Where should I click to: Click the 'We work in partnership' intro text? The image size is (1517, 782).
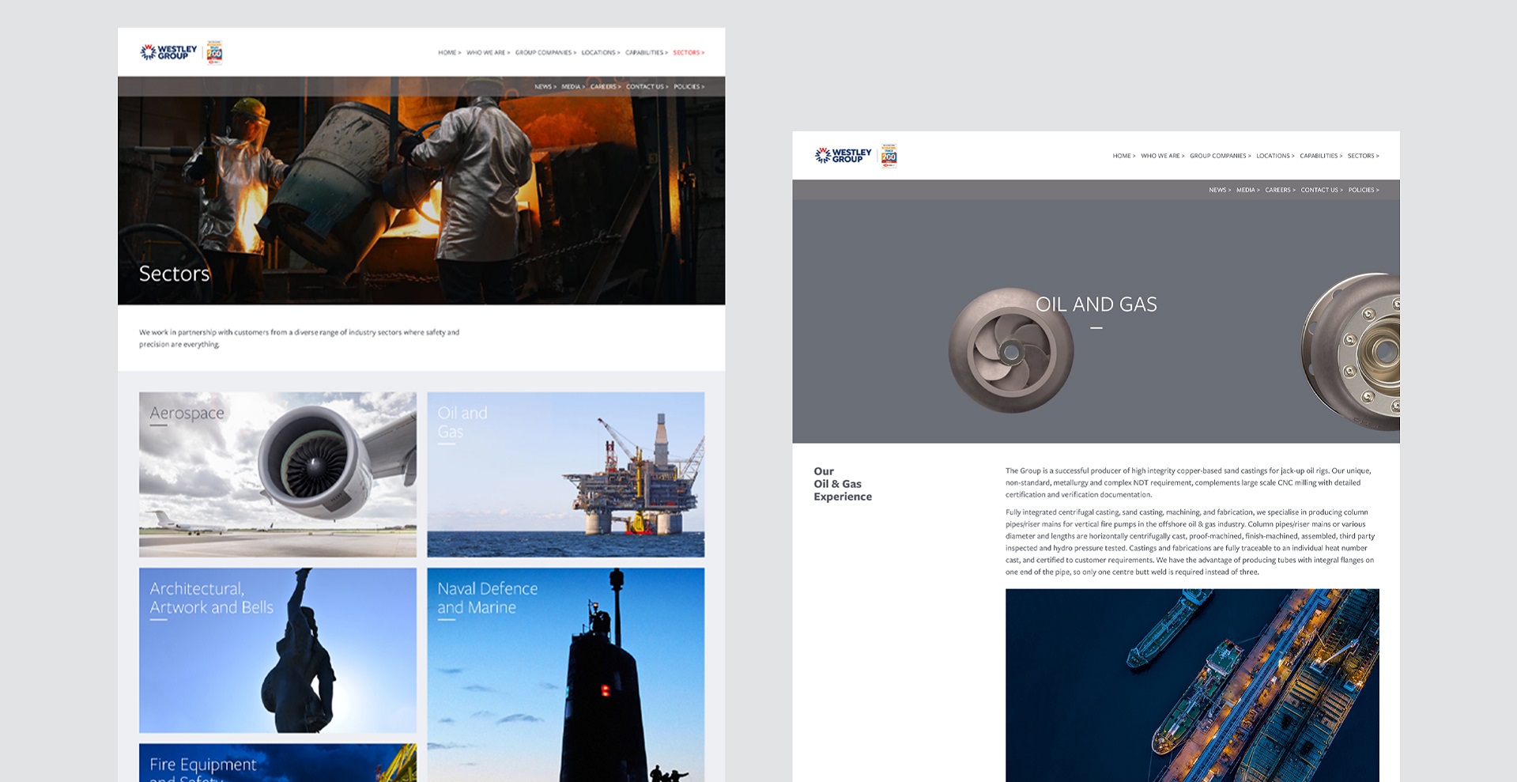(x=299, y=338)
